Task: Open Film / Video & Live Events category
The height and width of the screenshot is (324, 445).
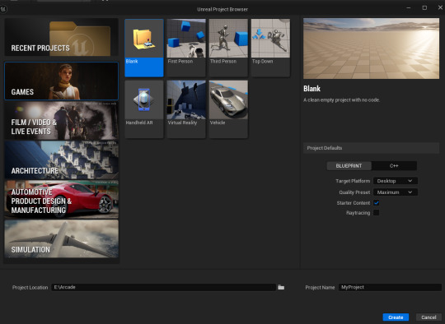Action: 61,121
